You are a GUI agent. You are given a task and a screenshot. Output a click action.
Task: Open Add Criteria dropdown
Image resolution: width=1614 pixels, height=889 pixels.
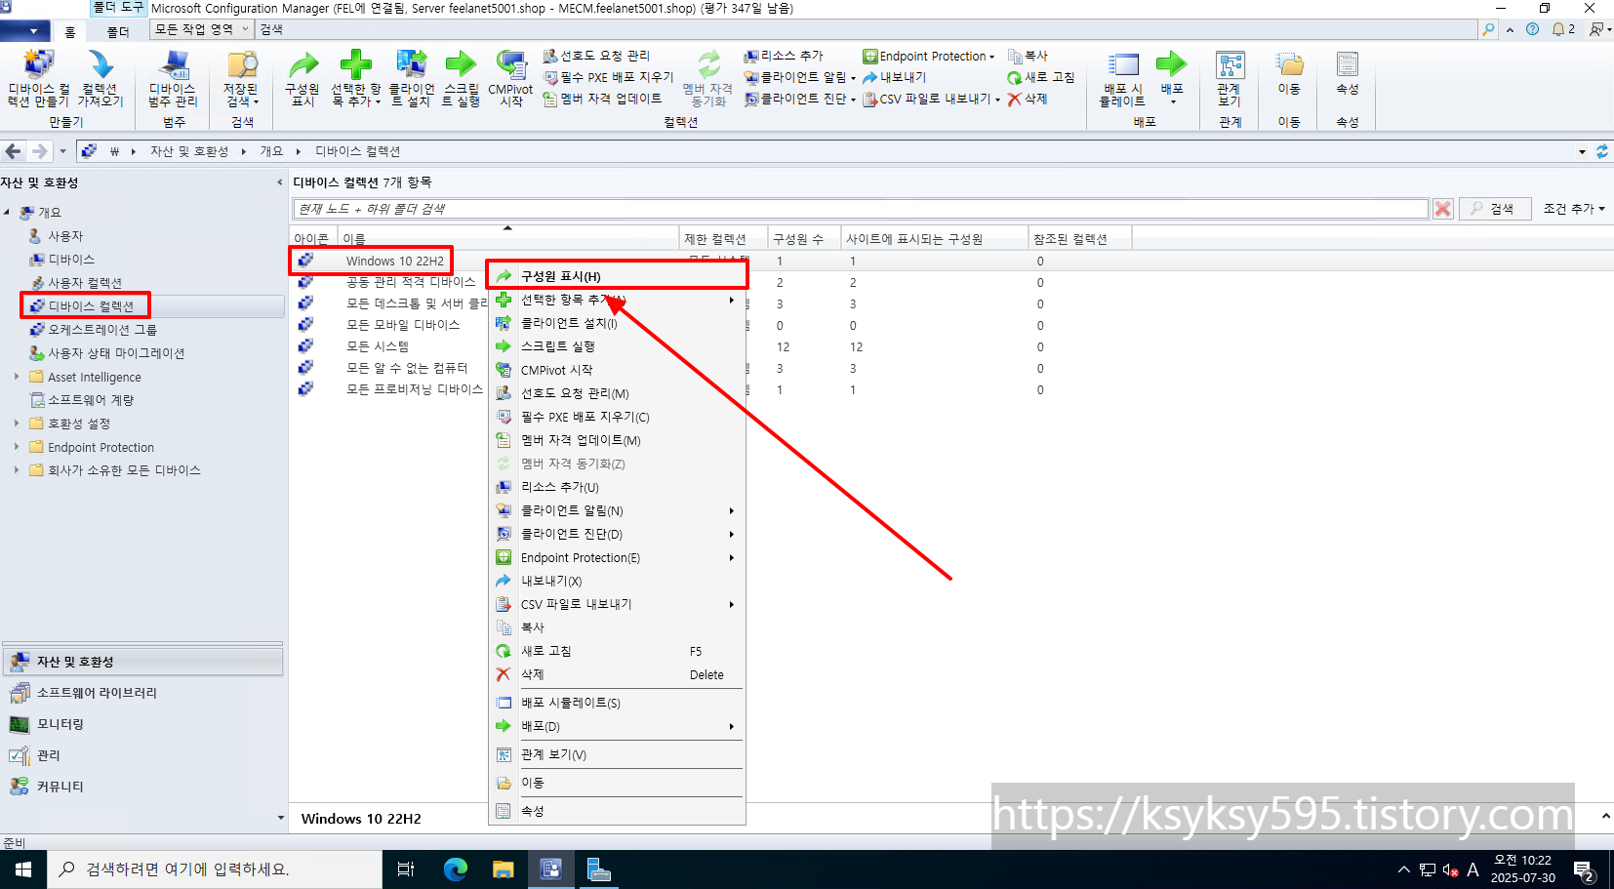(1573, 209)
